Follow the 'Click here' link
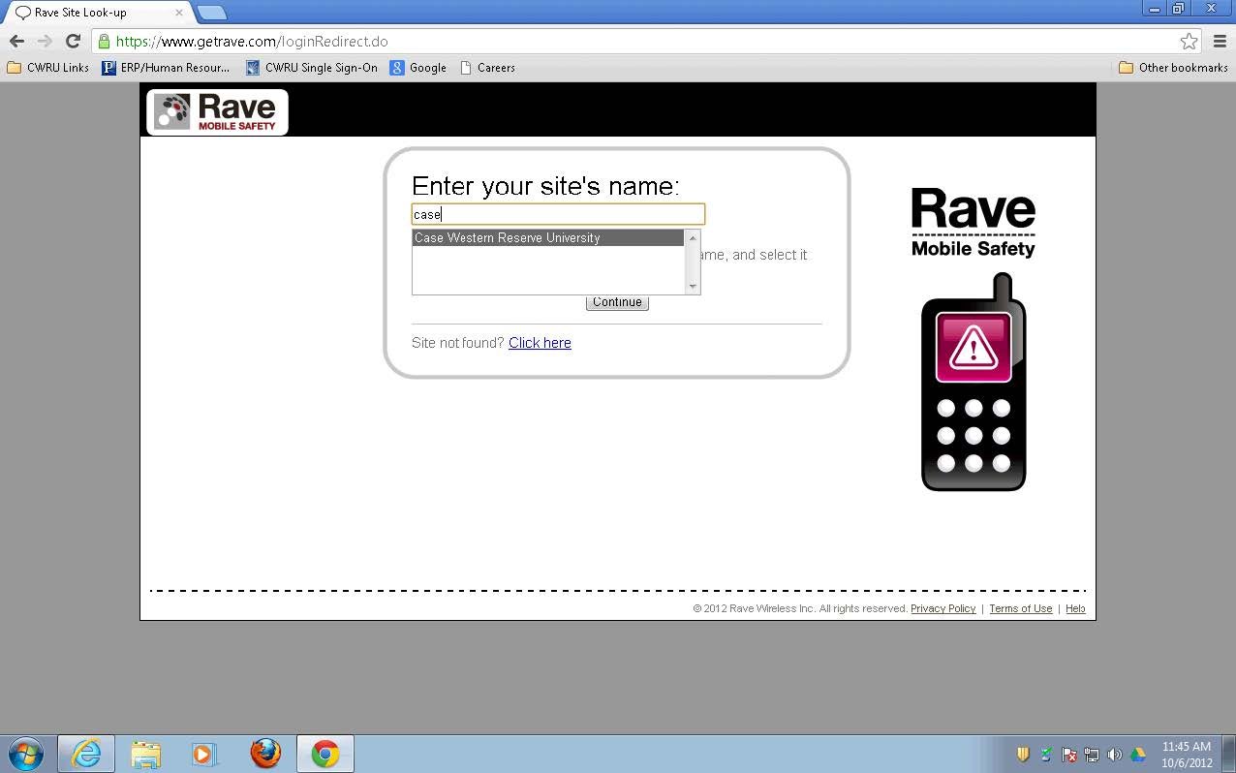The height and width of the screenshot is (773, 1236). pyautogui.click(x=540, y=343)
